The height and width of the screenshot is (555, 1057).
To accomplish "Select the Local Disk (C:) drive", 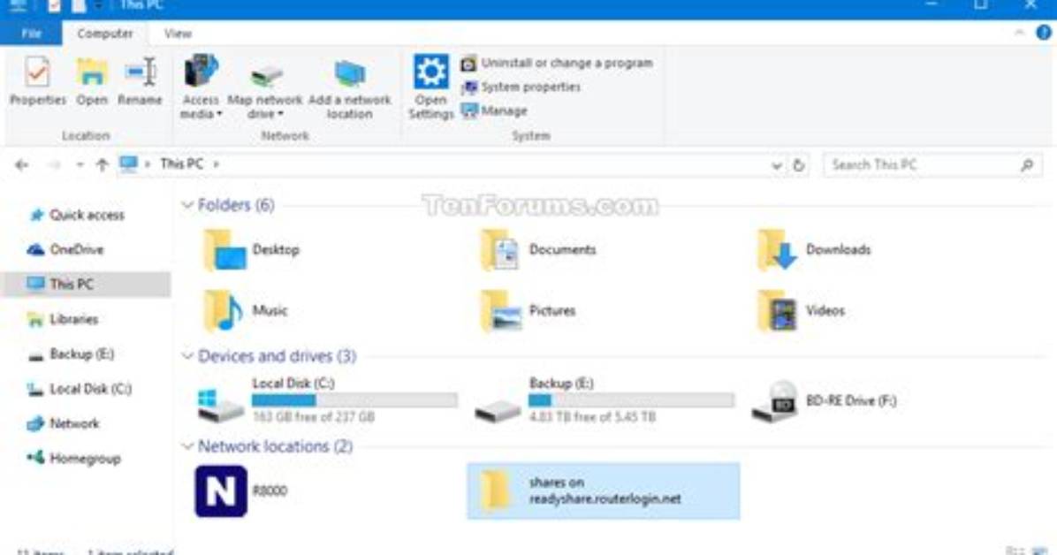I will coord(327,400).
